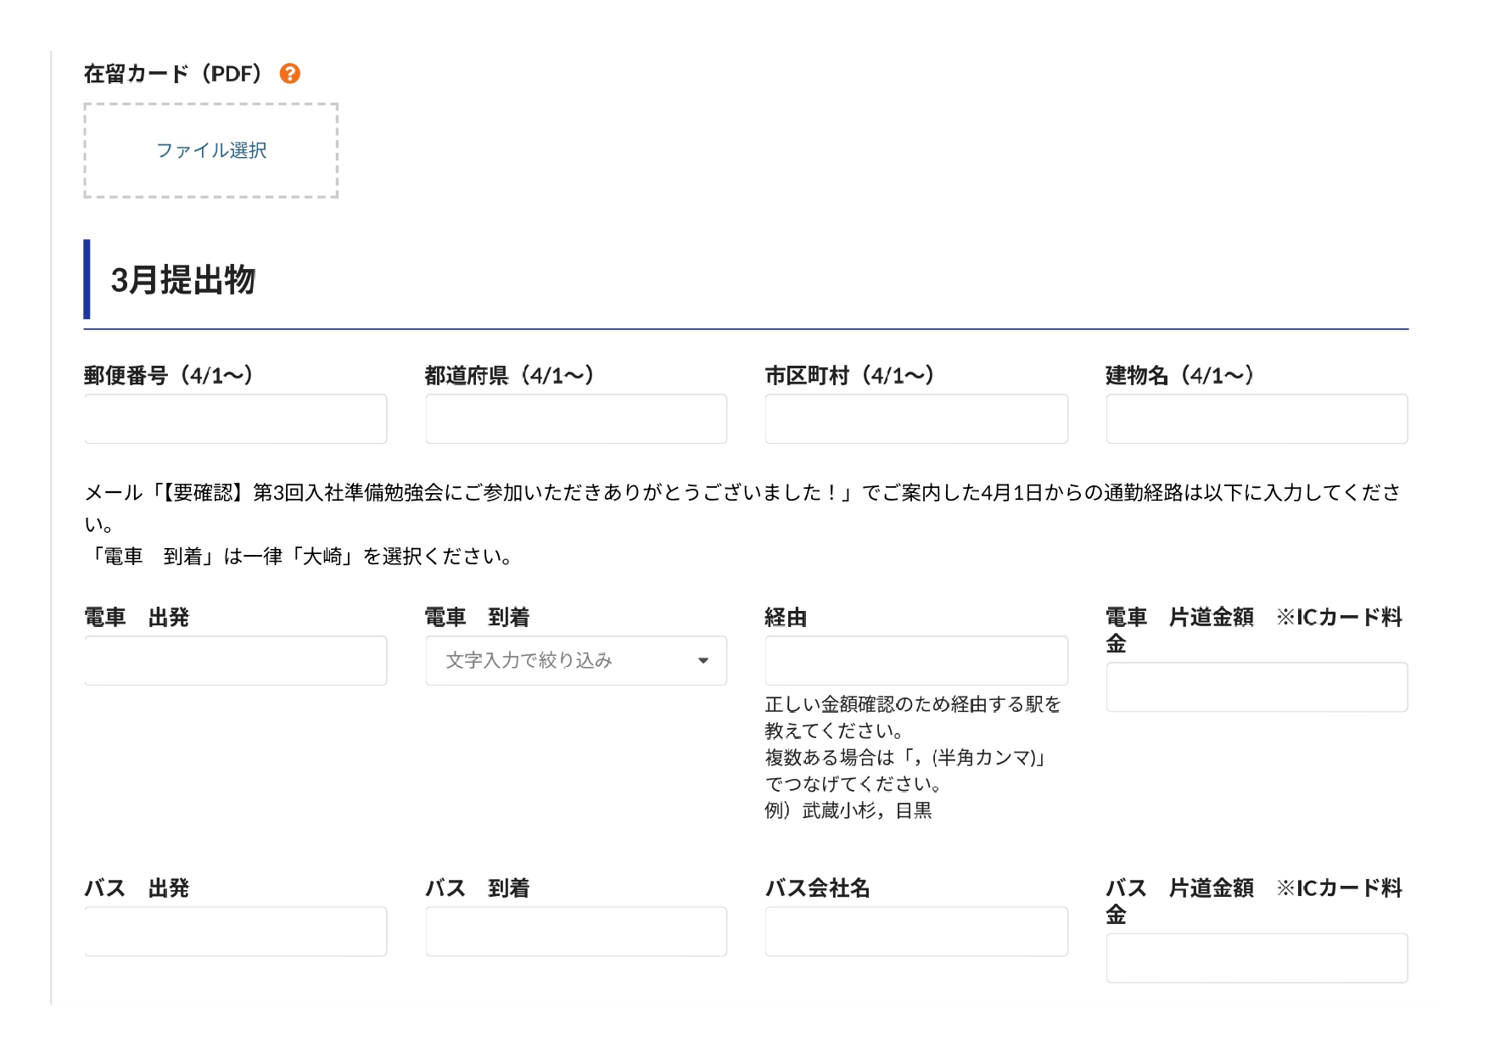1489x1053 pixels.
Task: Click the 郵便番号（4/1〜） input field
Action: pos(235,418)
